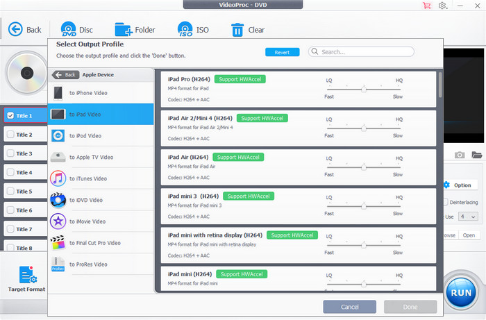Open a DVD Folder source
The height and width of the screenshot is (320, 486).
click(135, 30)
